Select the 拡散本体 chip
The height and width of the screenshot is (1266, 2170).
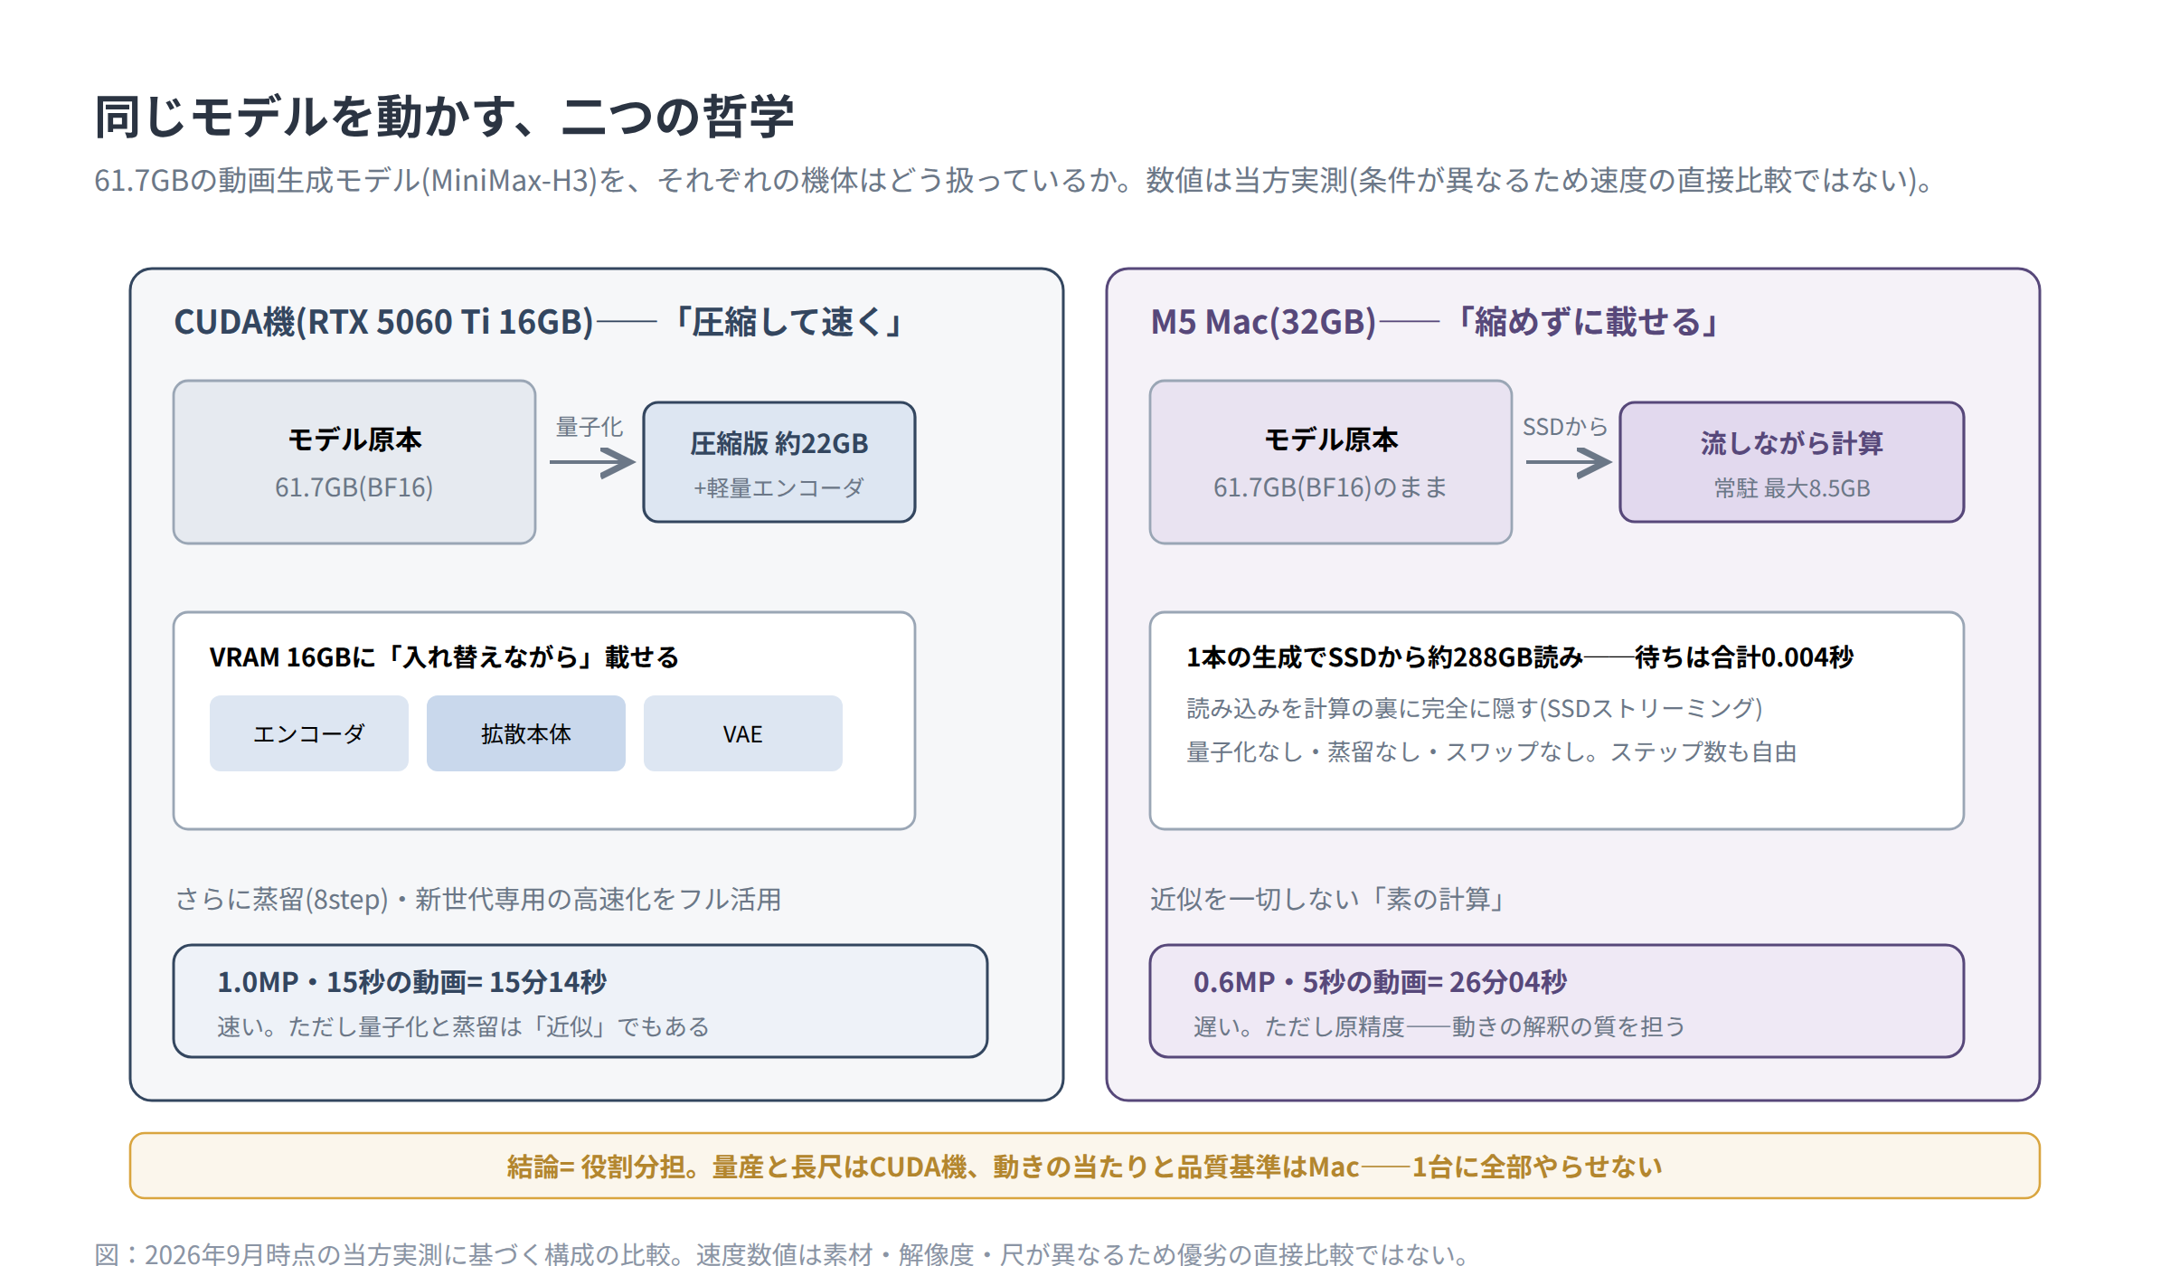(526, 733)
